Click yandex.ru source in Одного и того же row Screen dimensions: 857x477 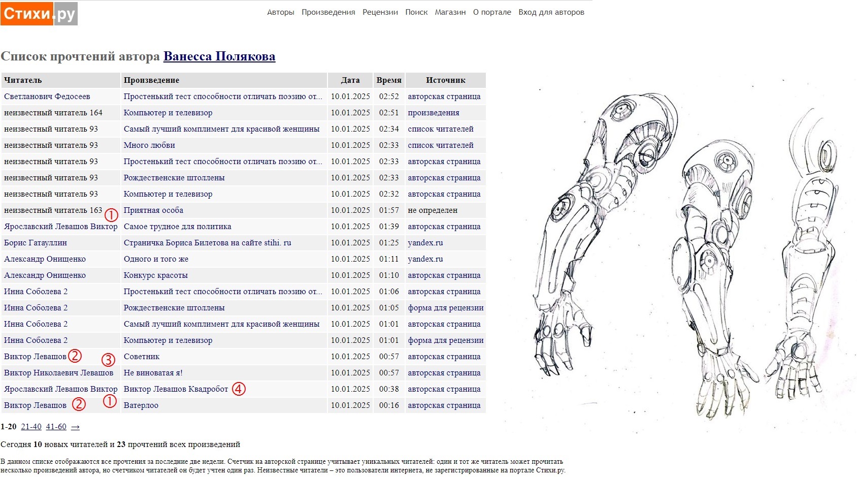point(425,259)
